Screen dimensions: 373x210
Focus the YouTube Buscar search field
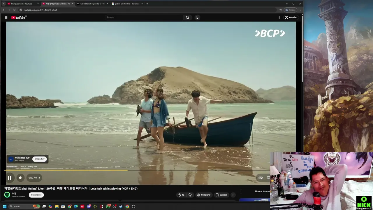(x=144, y=17)
